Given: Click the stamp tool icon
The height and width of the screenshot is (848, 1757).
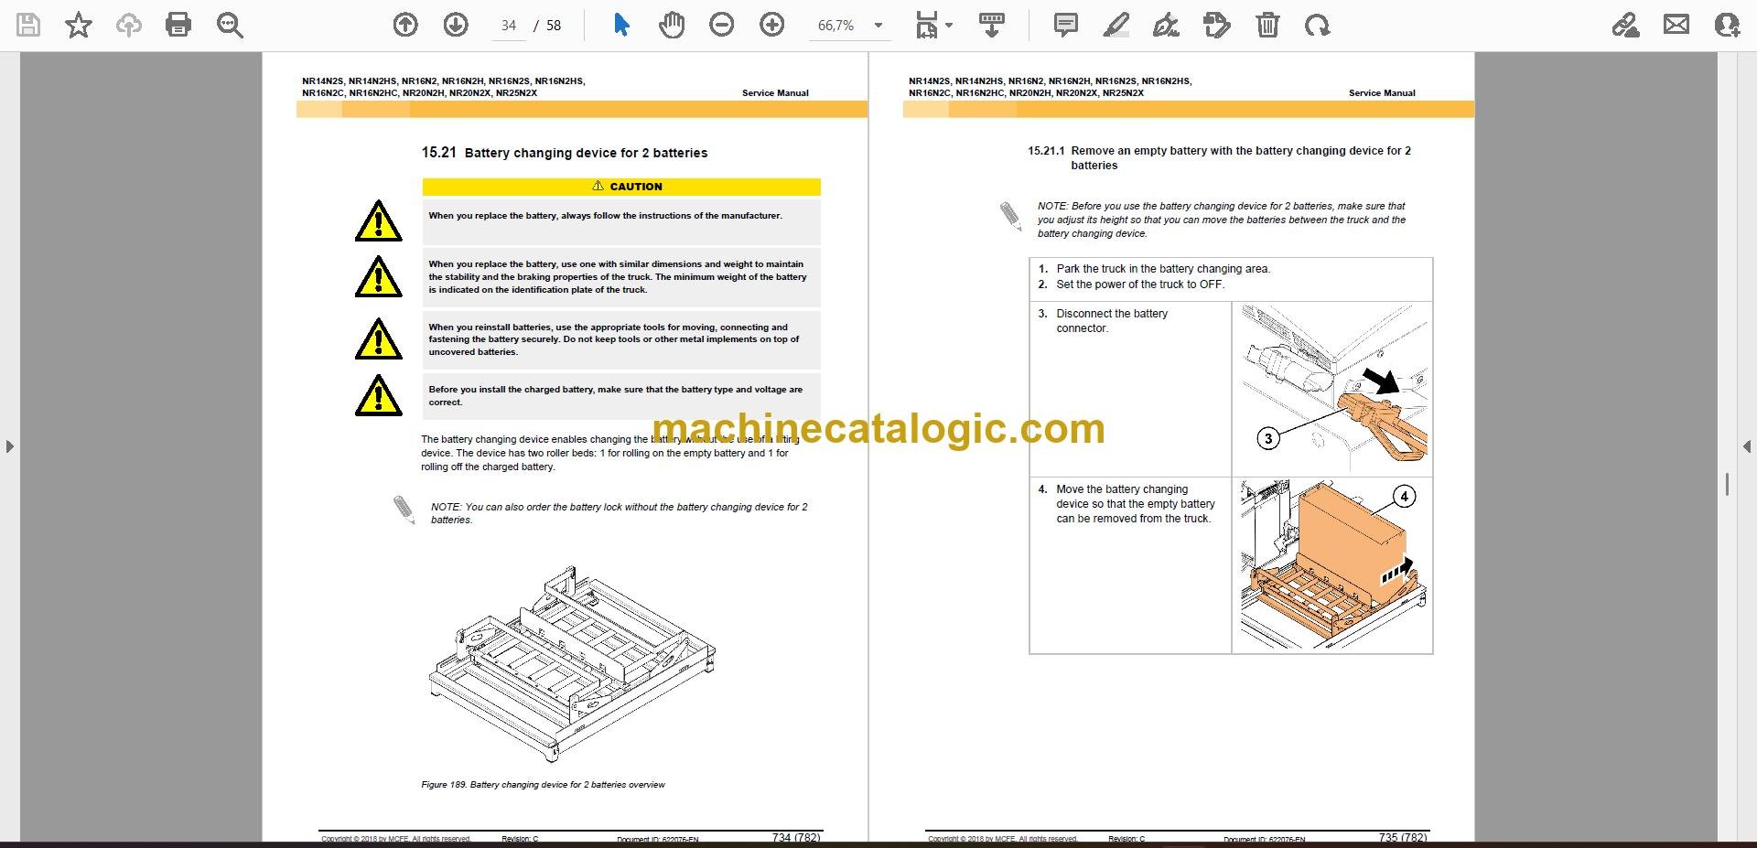Looking at the screenshot, I should click(x=1217, y=26).
